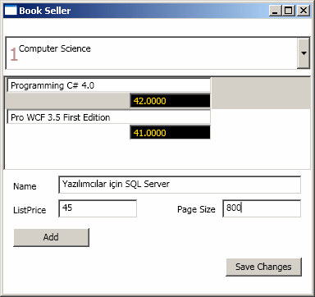Focus the ListPrice input field
315x297 pixels.
(x=98, y=208)
